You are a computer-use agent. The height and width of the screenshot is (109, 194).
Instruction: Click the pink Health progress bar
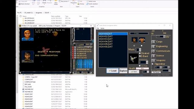click(x=142, y=68)
